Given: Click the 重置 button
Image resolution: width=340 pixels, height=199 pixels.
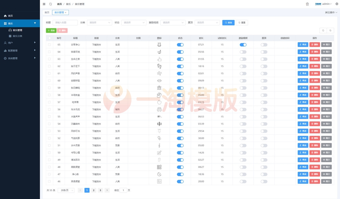Looking at the screenshot, I should 242,23.
